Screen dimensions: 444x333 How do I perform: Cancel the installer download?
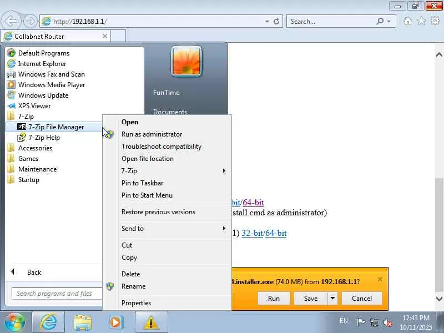click(x=362, y=298)
